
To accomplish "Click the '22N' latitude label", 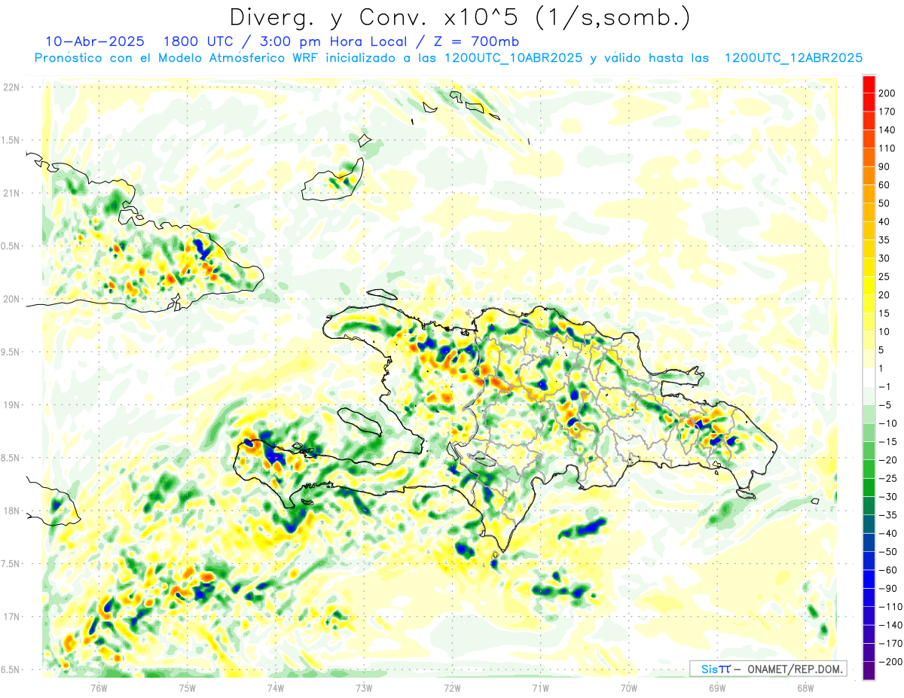I will [11, 87].
